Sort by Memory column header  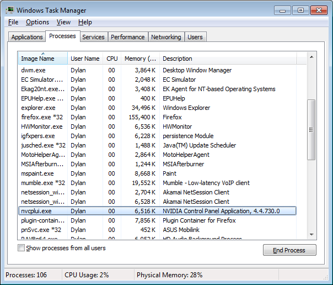tap(140, 59)
